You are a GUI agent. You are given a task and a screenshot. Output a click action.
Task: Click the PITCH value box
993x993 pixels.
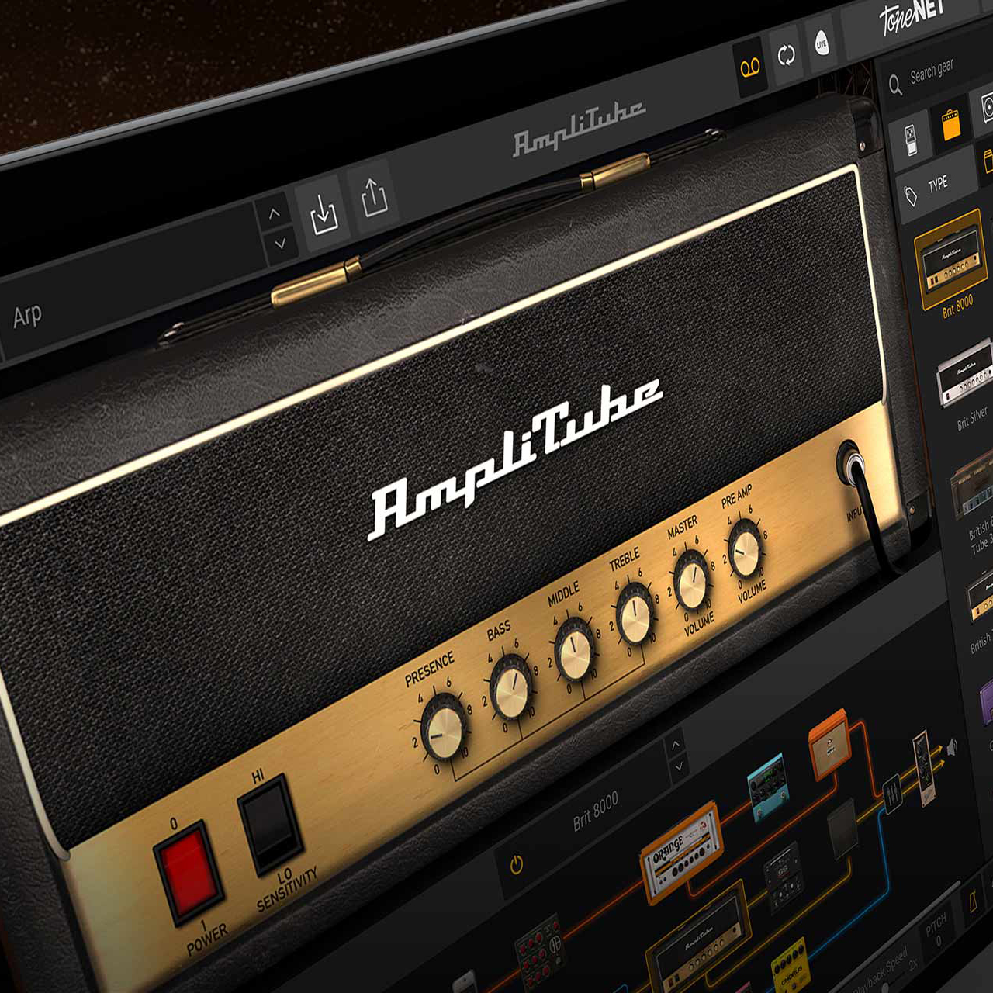tap(936, 932)
